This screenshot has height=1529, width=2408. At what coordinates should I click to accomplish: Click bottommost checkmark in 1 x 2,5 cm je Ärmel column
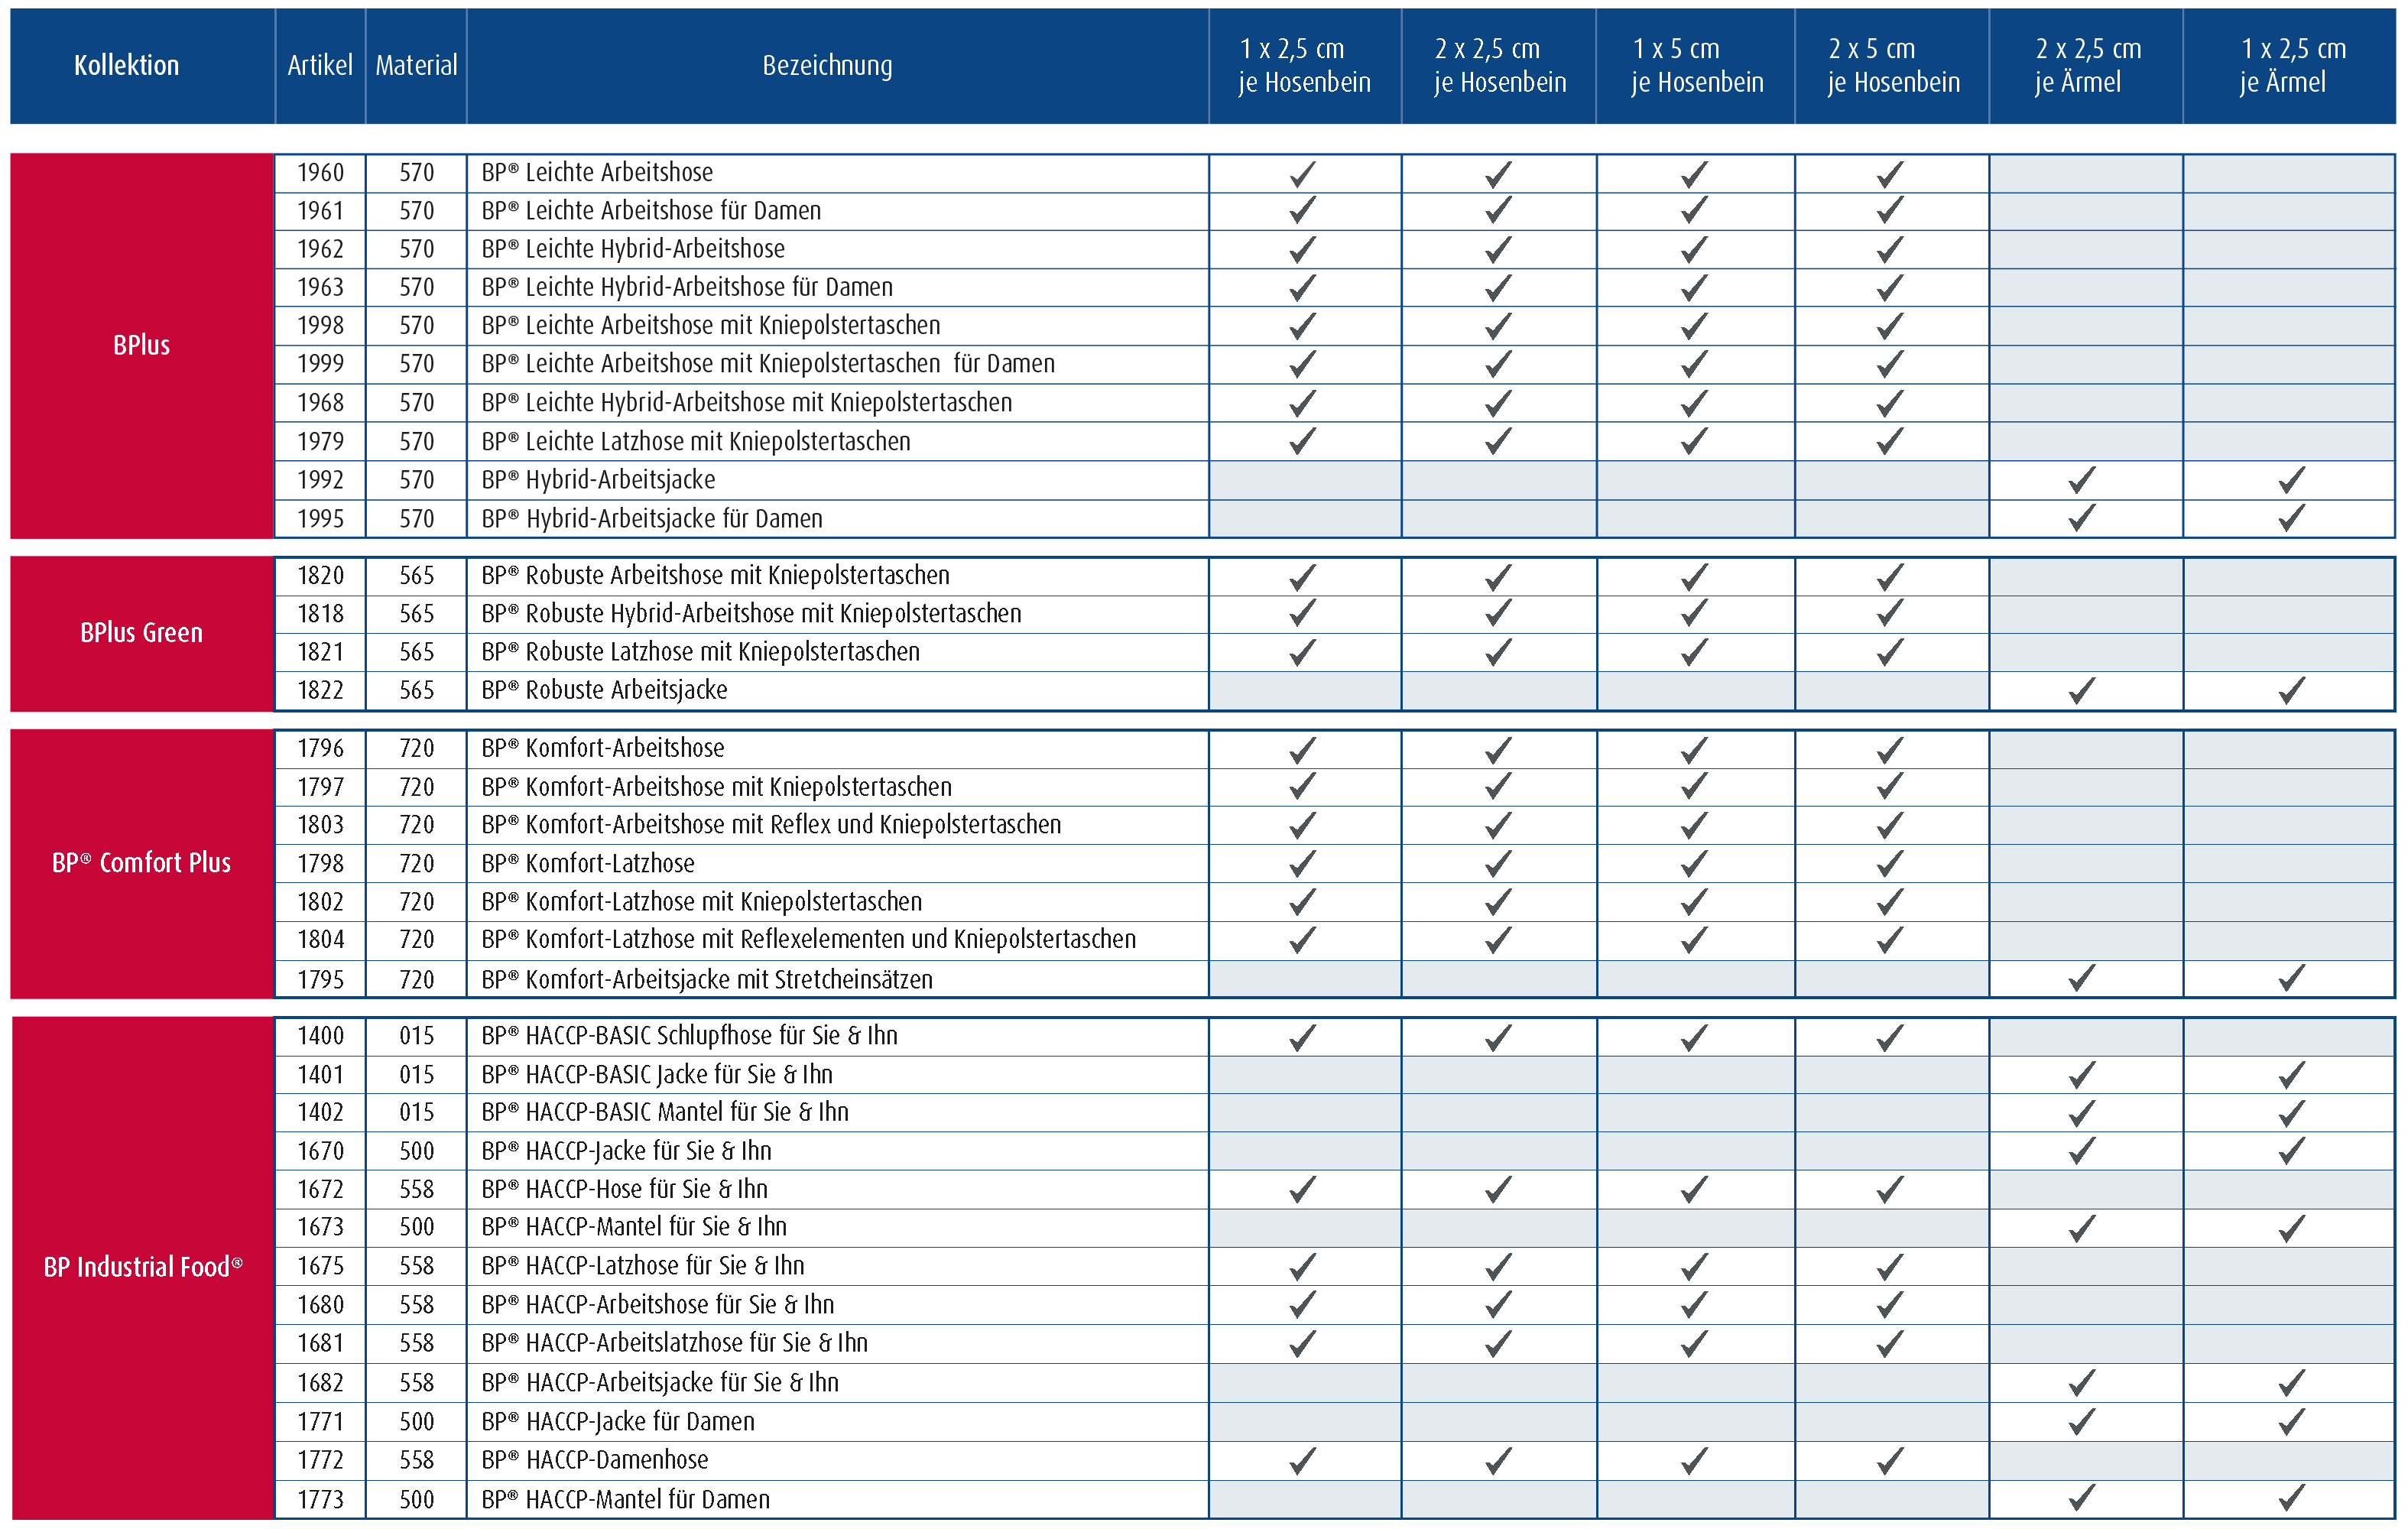(2288, 1498)
